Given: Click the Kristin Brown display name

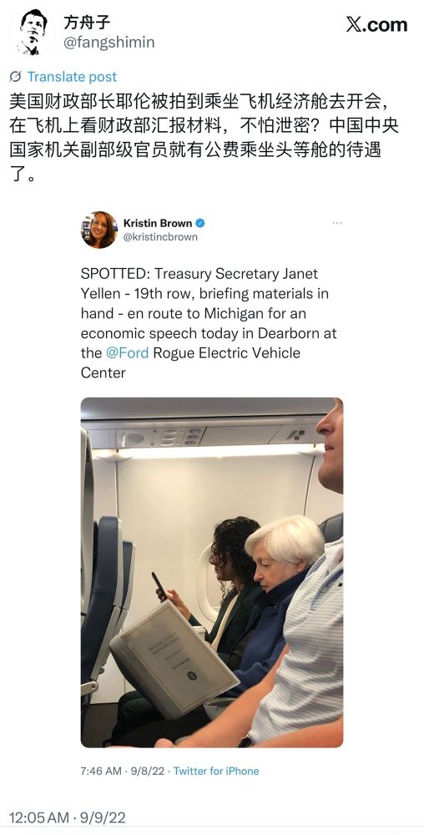Looking at the screenshot, I should click(x=158, y=223).
